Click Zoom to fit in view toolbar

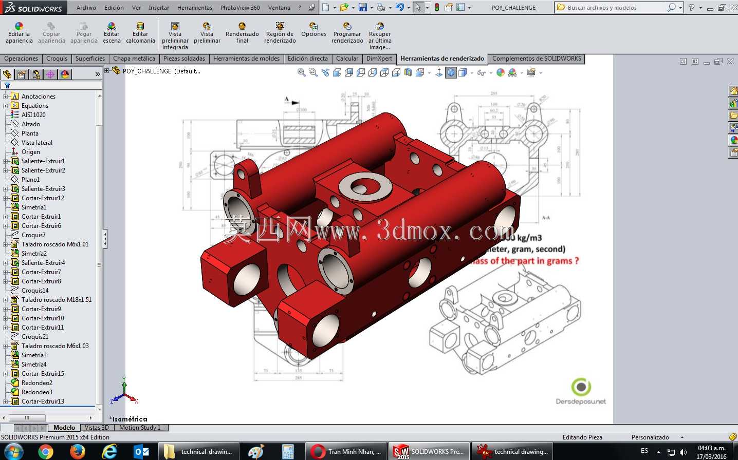[x=302, y=73]
